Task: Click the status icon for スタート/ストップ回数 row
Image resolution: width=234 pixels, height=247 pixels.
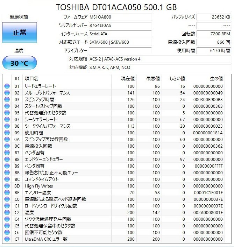Action: pyautogui.click(x=7, y=106)
